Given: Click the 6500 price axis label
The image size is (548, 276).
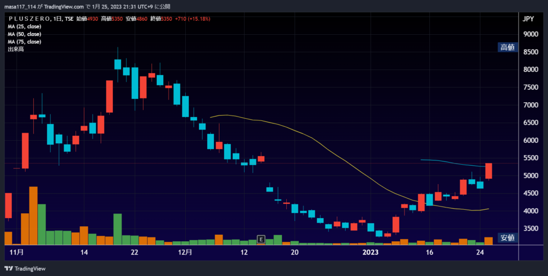Looking at the screenshot, I should coord(531,122).
